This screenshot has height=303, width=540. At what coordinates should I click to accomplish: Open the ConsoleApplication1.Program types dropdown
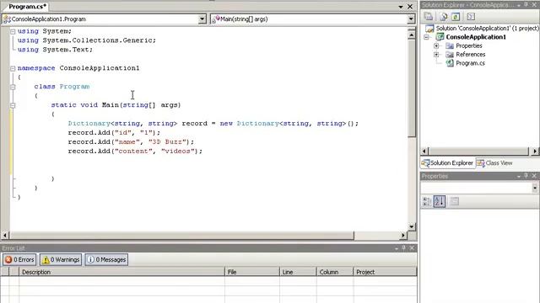202,19
